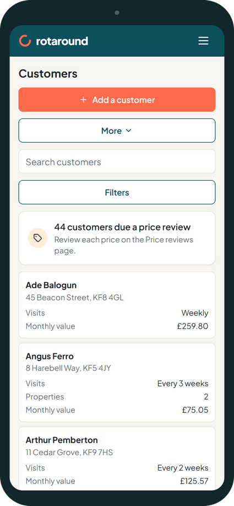The height and width of the screenshot is (506, 234).
Task: Click address '8 Harebell Way, KF5 4JY'
Action: tap(68, 368)
